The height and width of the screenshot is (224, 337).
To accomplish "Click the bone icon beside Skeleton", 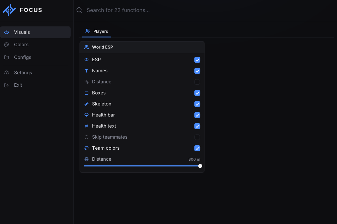I will tap(86, 104).
